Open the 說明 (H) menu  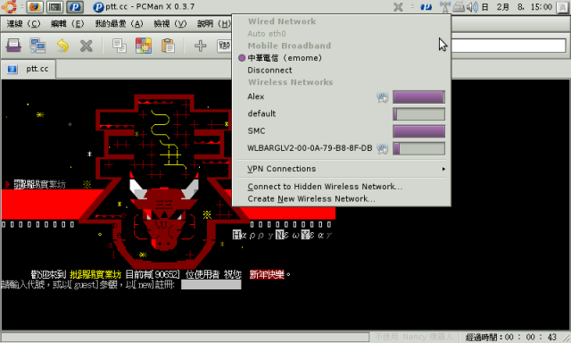pyautogui.click(x=214, y=24)
